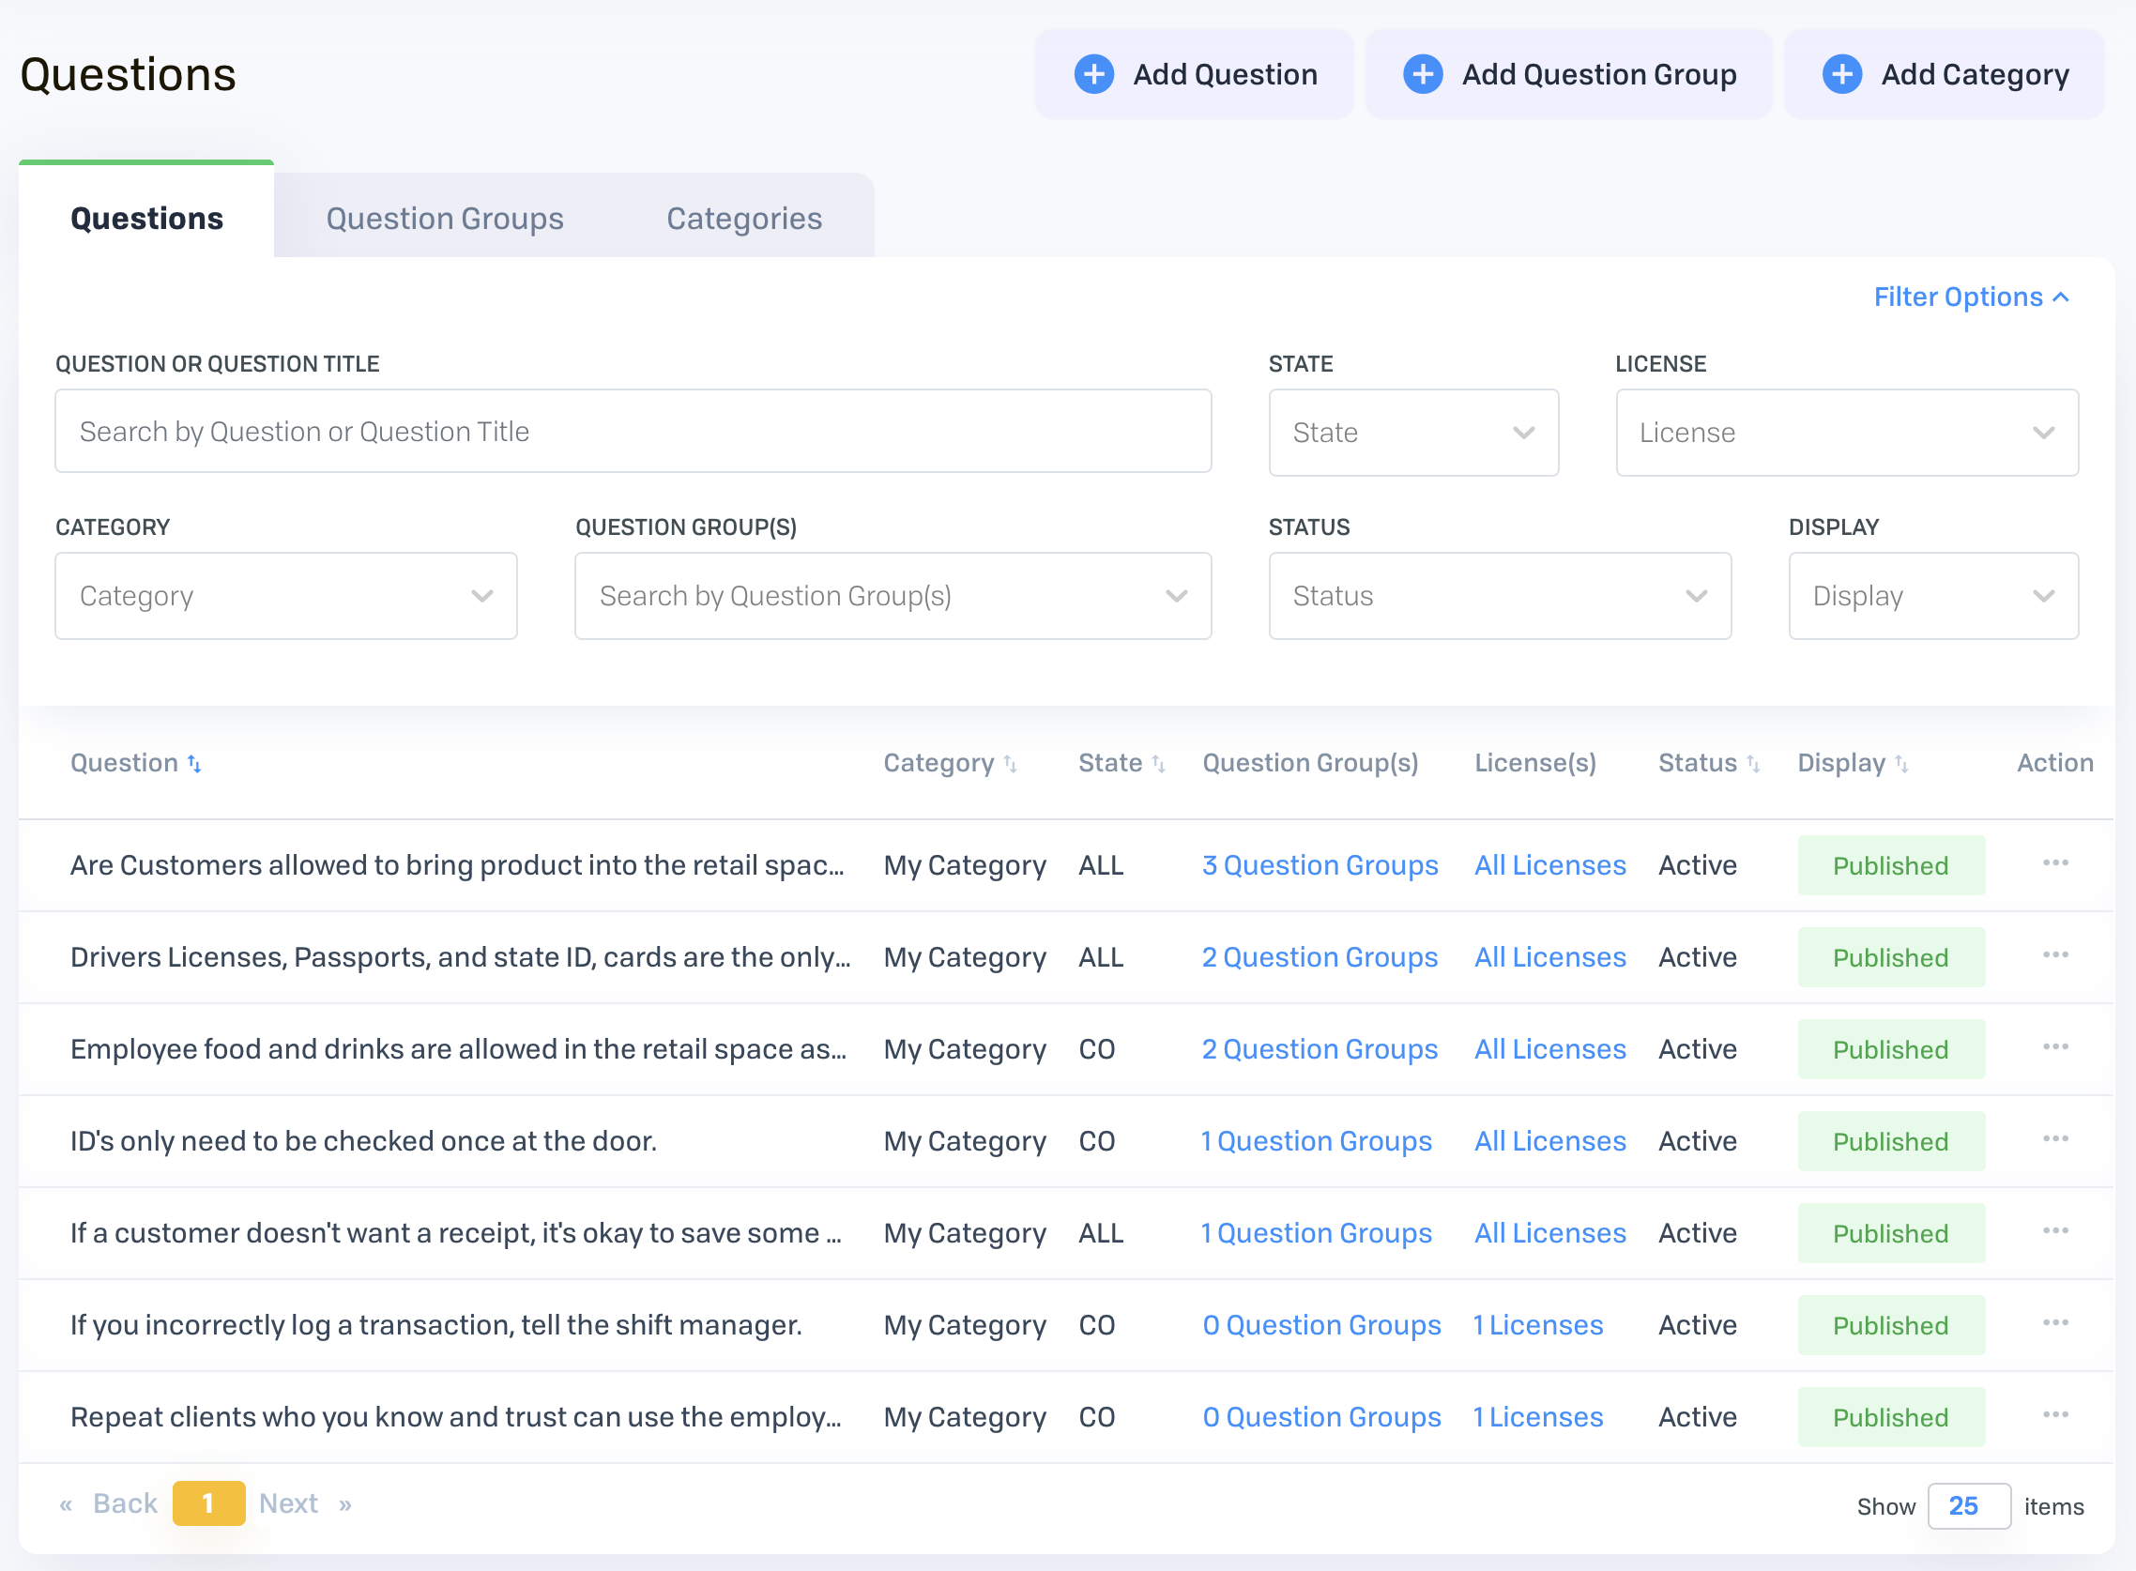Open action menu for 'Drivers Licenses, Passports' row

[2055, 954]
